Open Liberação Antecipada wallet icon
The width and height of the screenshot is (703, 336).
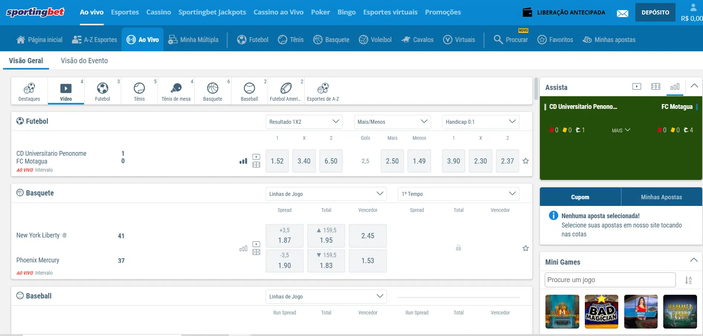tap(527, 12)
